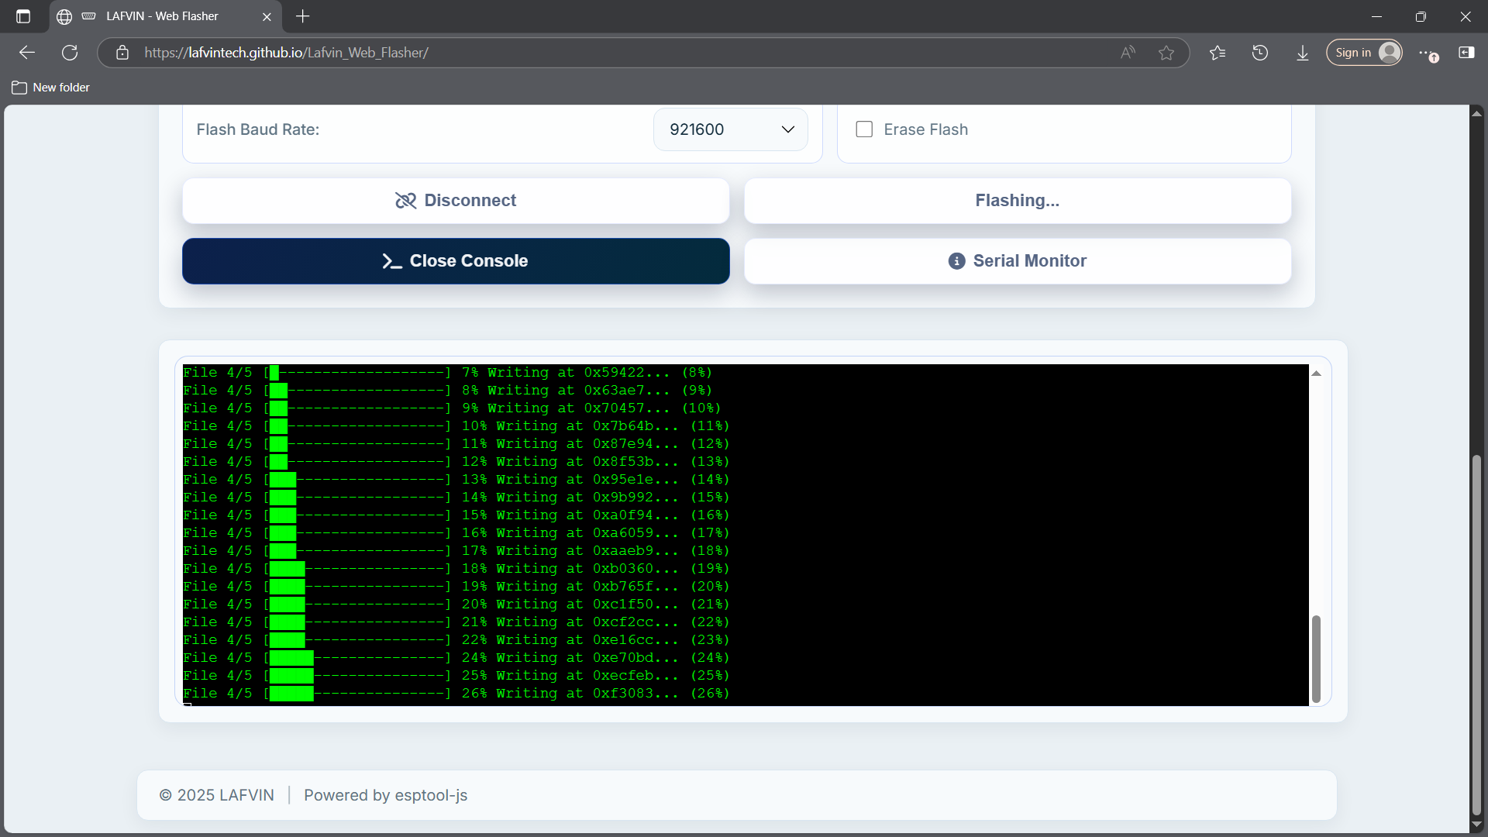Click the console line at 0x95e1e
This screenshot has width=1488, height=837.
[456, 480]
